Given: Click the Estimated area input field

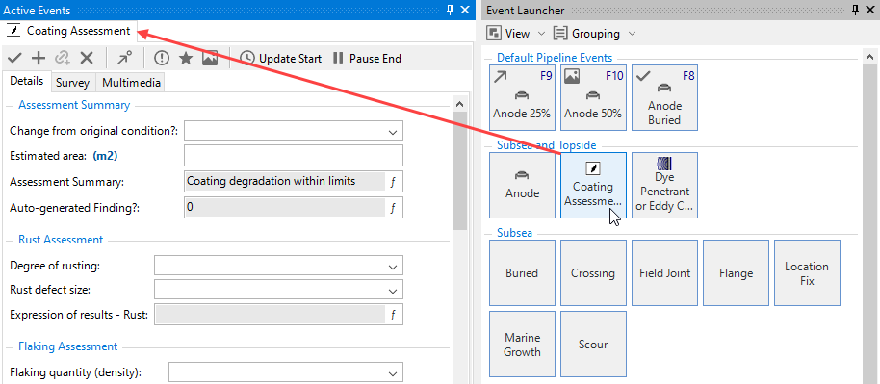Looking at the screenshot, I should click(294, 156).
